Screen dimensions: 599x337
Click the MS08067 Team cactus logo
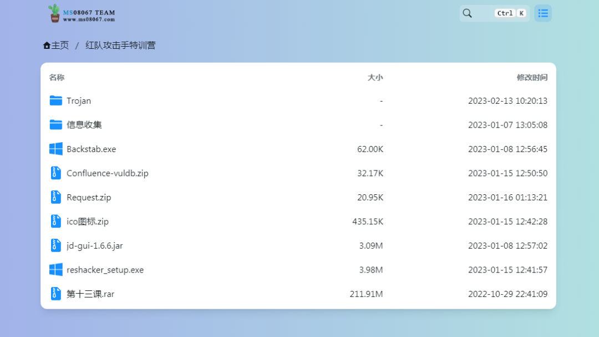pyautogui.click(x=82, y=14)
